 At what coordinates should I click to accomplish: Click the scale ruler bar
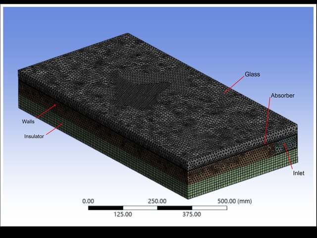click(158, 208)
